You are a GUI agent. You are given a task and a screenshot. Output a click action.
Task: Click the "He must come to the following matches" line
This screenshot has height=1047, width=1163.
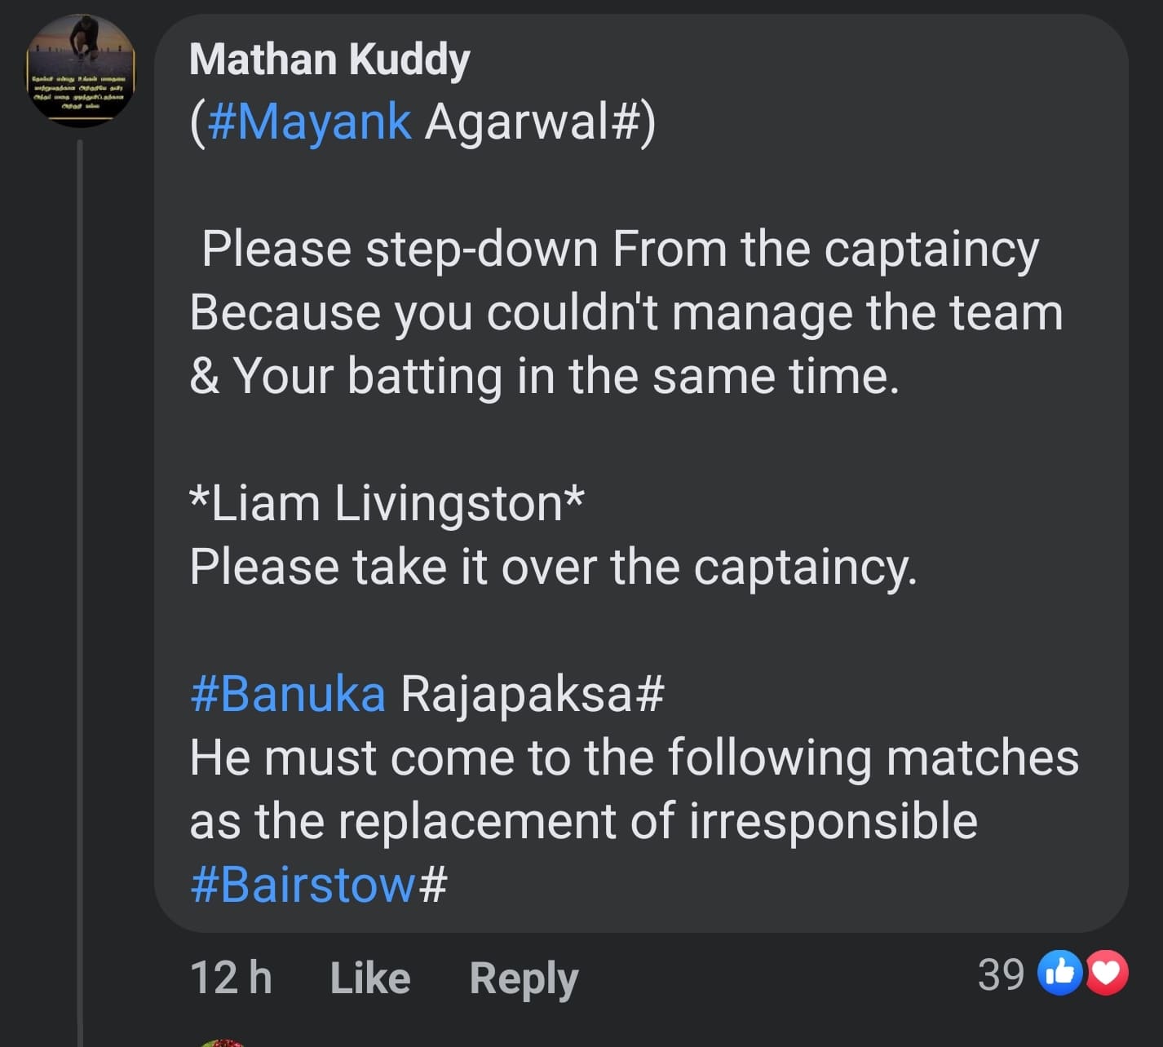634,758
